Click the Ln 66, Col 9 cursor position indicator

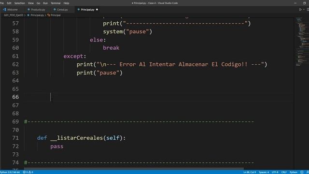click(x=250, y=172)
